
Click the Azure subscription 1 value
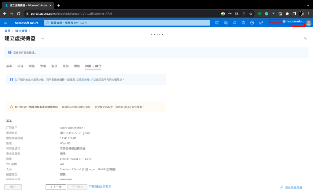coord(73,128)
